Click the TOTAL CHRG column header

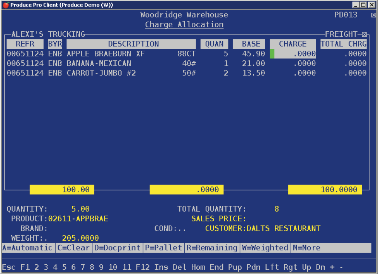click(344, 44)
